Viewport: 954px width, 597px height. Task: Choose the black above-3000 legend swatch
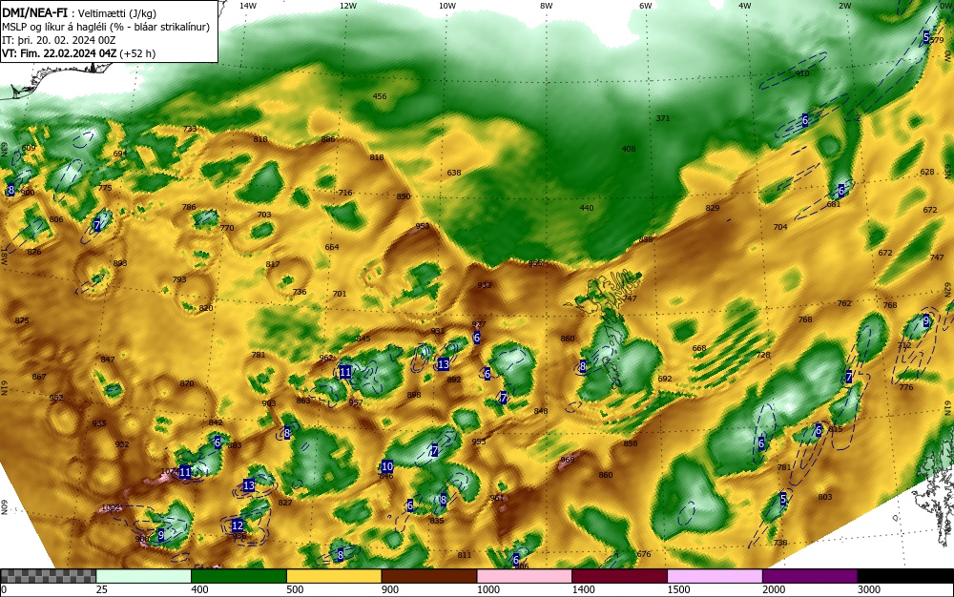point(906,576)
